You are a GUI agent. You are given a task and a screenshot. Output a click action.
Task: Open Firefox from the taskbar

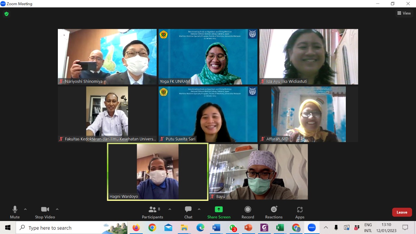[x=136, y=227]
